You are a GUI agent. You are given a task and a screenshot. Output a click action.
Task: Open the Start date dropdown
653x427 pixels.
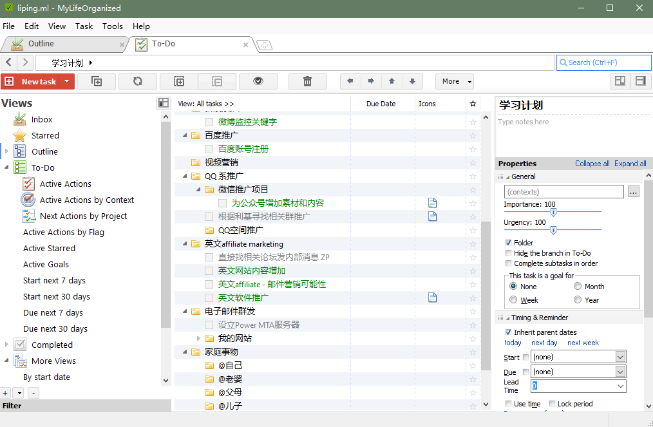click(620, 357)
